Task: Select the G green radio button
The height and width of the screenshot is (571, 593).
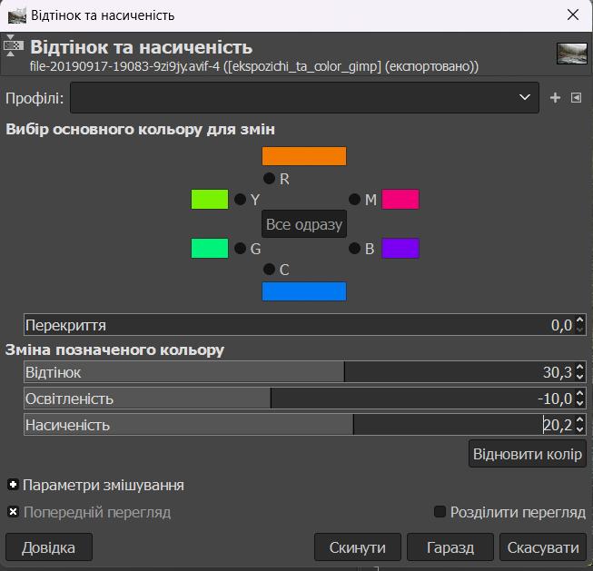Action: click(240, 249)
